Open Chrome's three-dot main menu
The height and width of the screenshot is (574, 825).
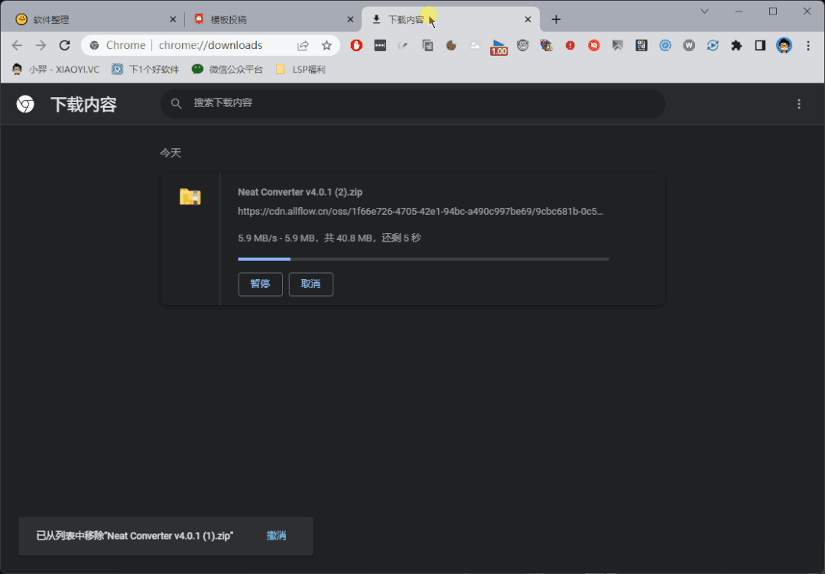click(x=808, y=45)
